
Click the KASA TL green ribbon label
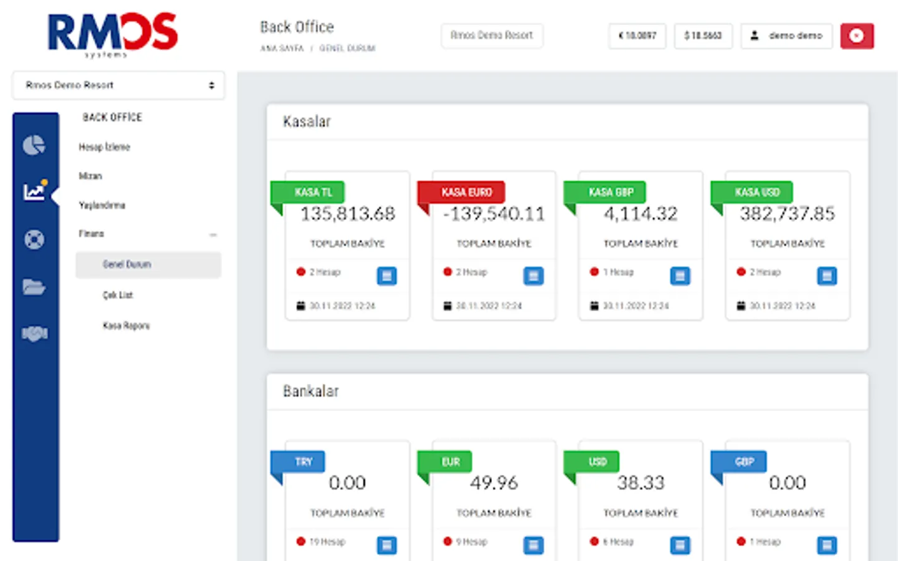[308, 192]
